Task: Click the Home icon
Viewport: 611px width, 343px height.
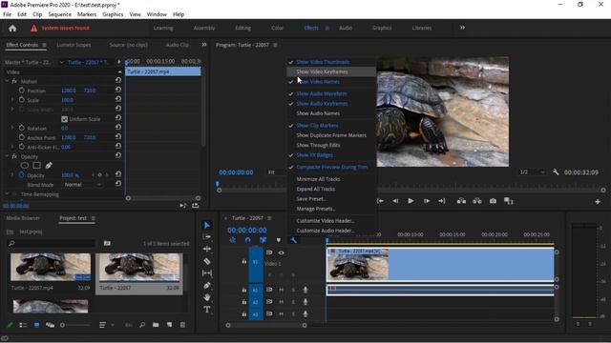Action: coord(12,28)
